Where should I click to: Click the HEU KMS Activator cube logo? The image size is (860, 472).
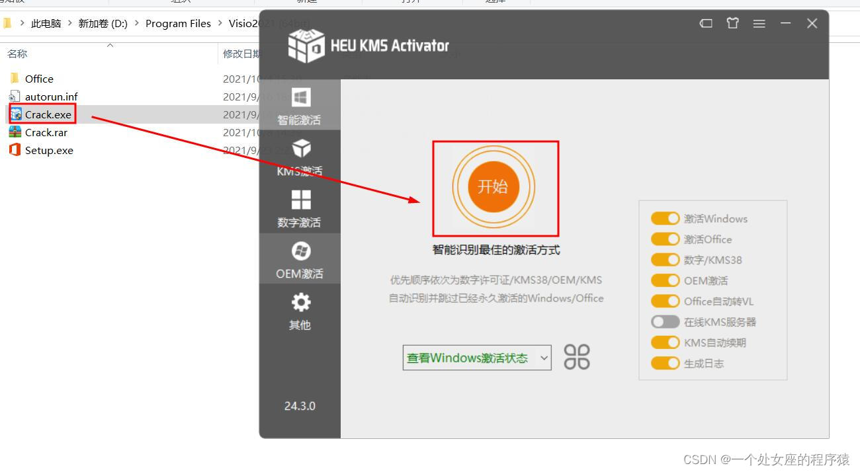tap(306, 45)
